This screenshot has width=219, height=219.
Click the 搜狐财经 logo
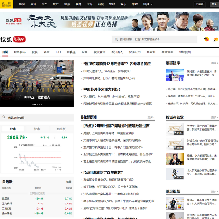click(13, 39)
